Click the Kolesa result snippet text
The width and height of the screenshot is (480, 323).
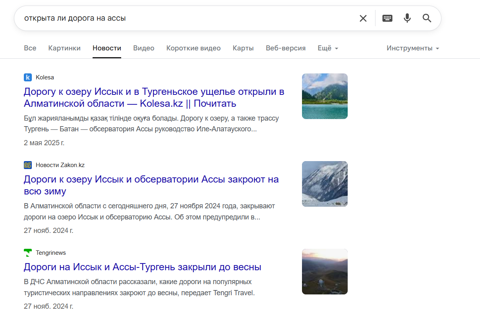point(151,124)
